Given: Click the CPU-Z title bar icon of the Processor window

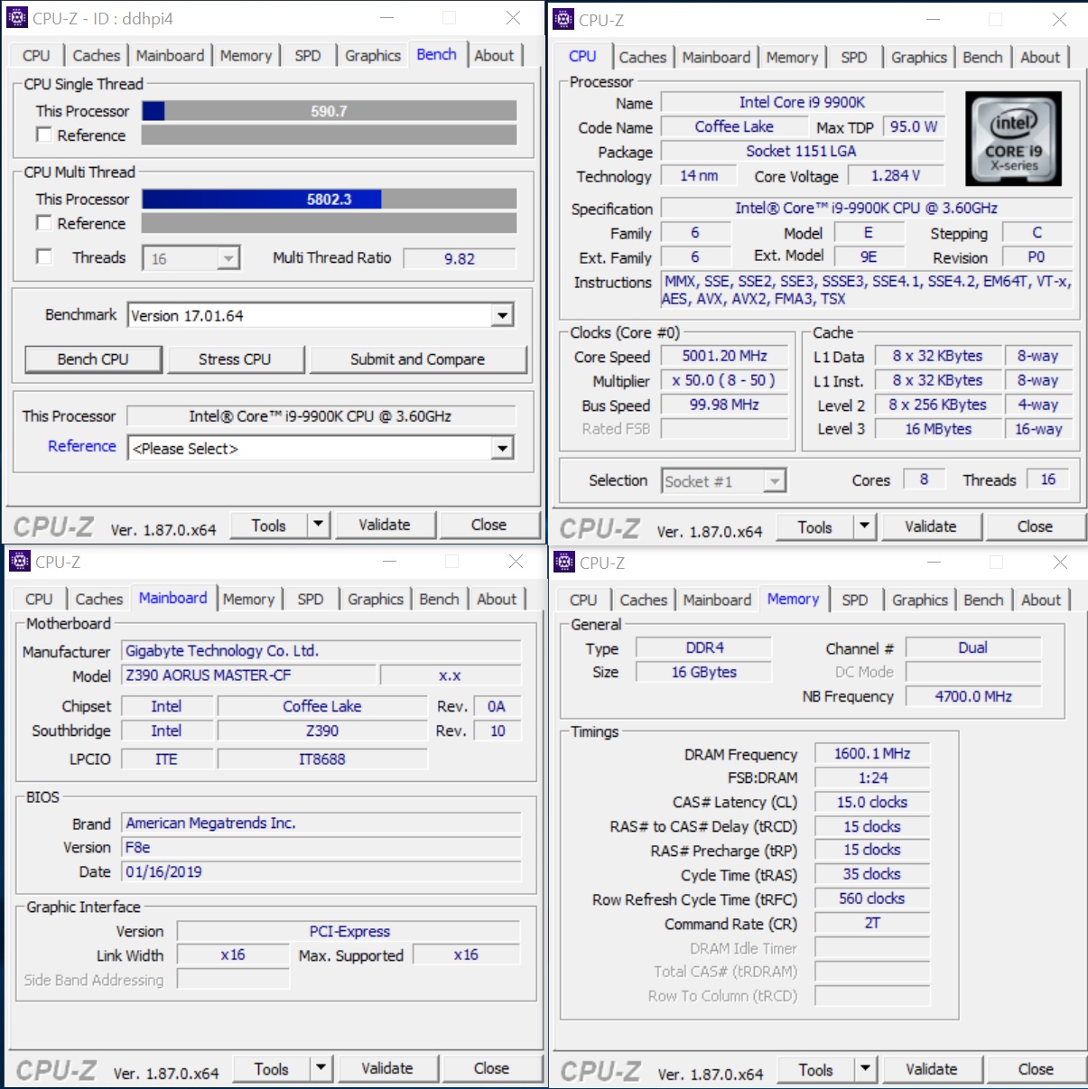Looking at the screenshot, I should coord(563,19).
